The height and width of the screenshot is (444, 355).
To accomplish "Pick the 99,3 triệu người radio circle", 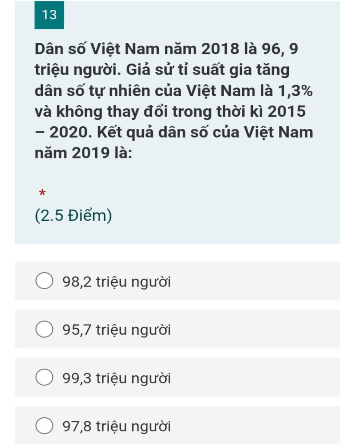I will (x=44, y=377).
